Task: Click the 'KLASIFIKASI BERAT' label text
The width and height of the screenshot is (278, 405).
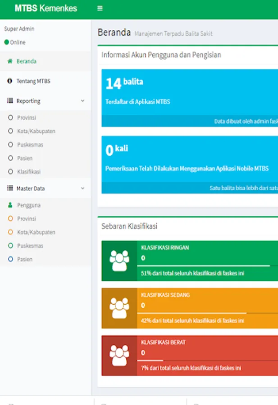Action: tap(163, 342)
